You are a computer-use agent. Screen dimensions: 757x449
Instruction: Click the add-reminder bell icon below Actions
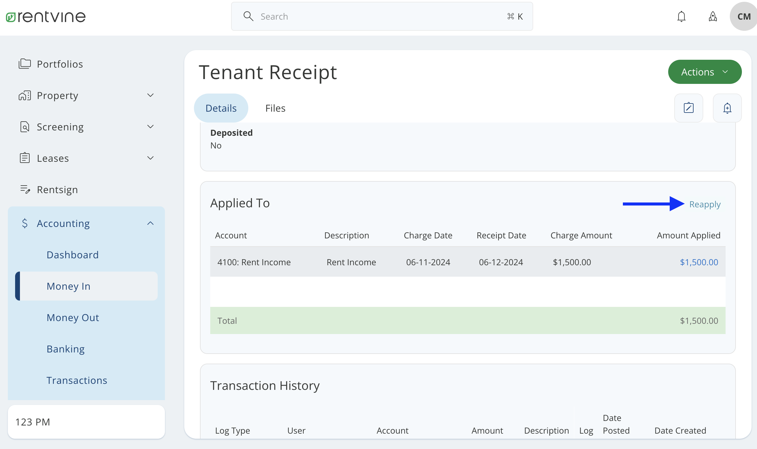pos(727,108)
